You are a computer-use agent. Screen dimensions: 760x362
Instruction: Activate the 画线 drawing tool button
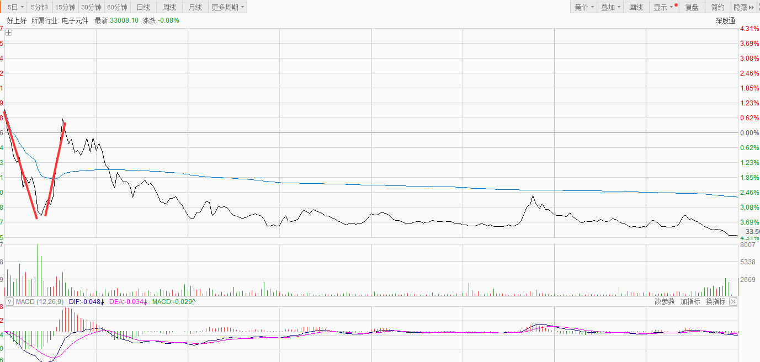636,7
